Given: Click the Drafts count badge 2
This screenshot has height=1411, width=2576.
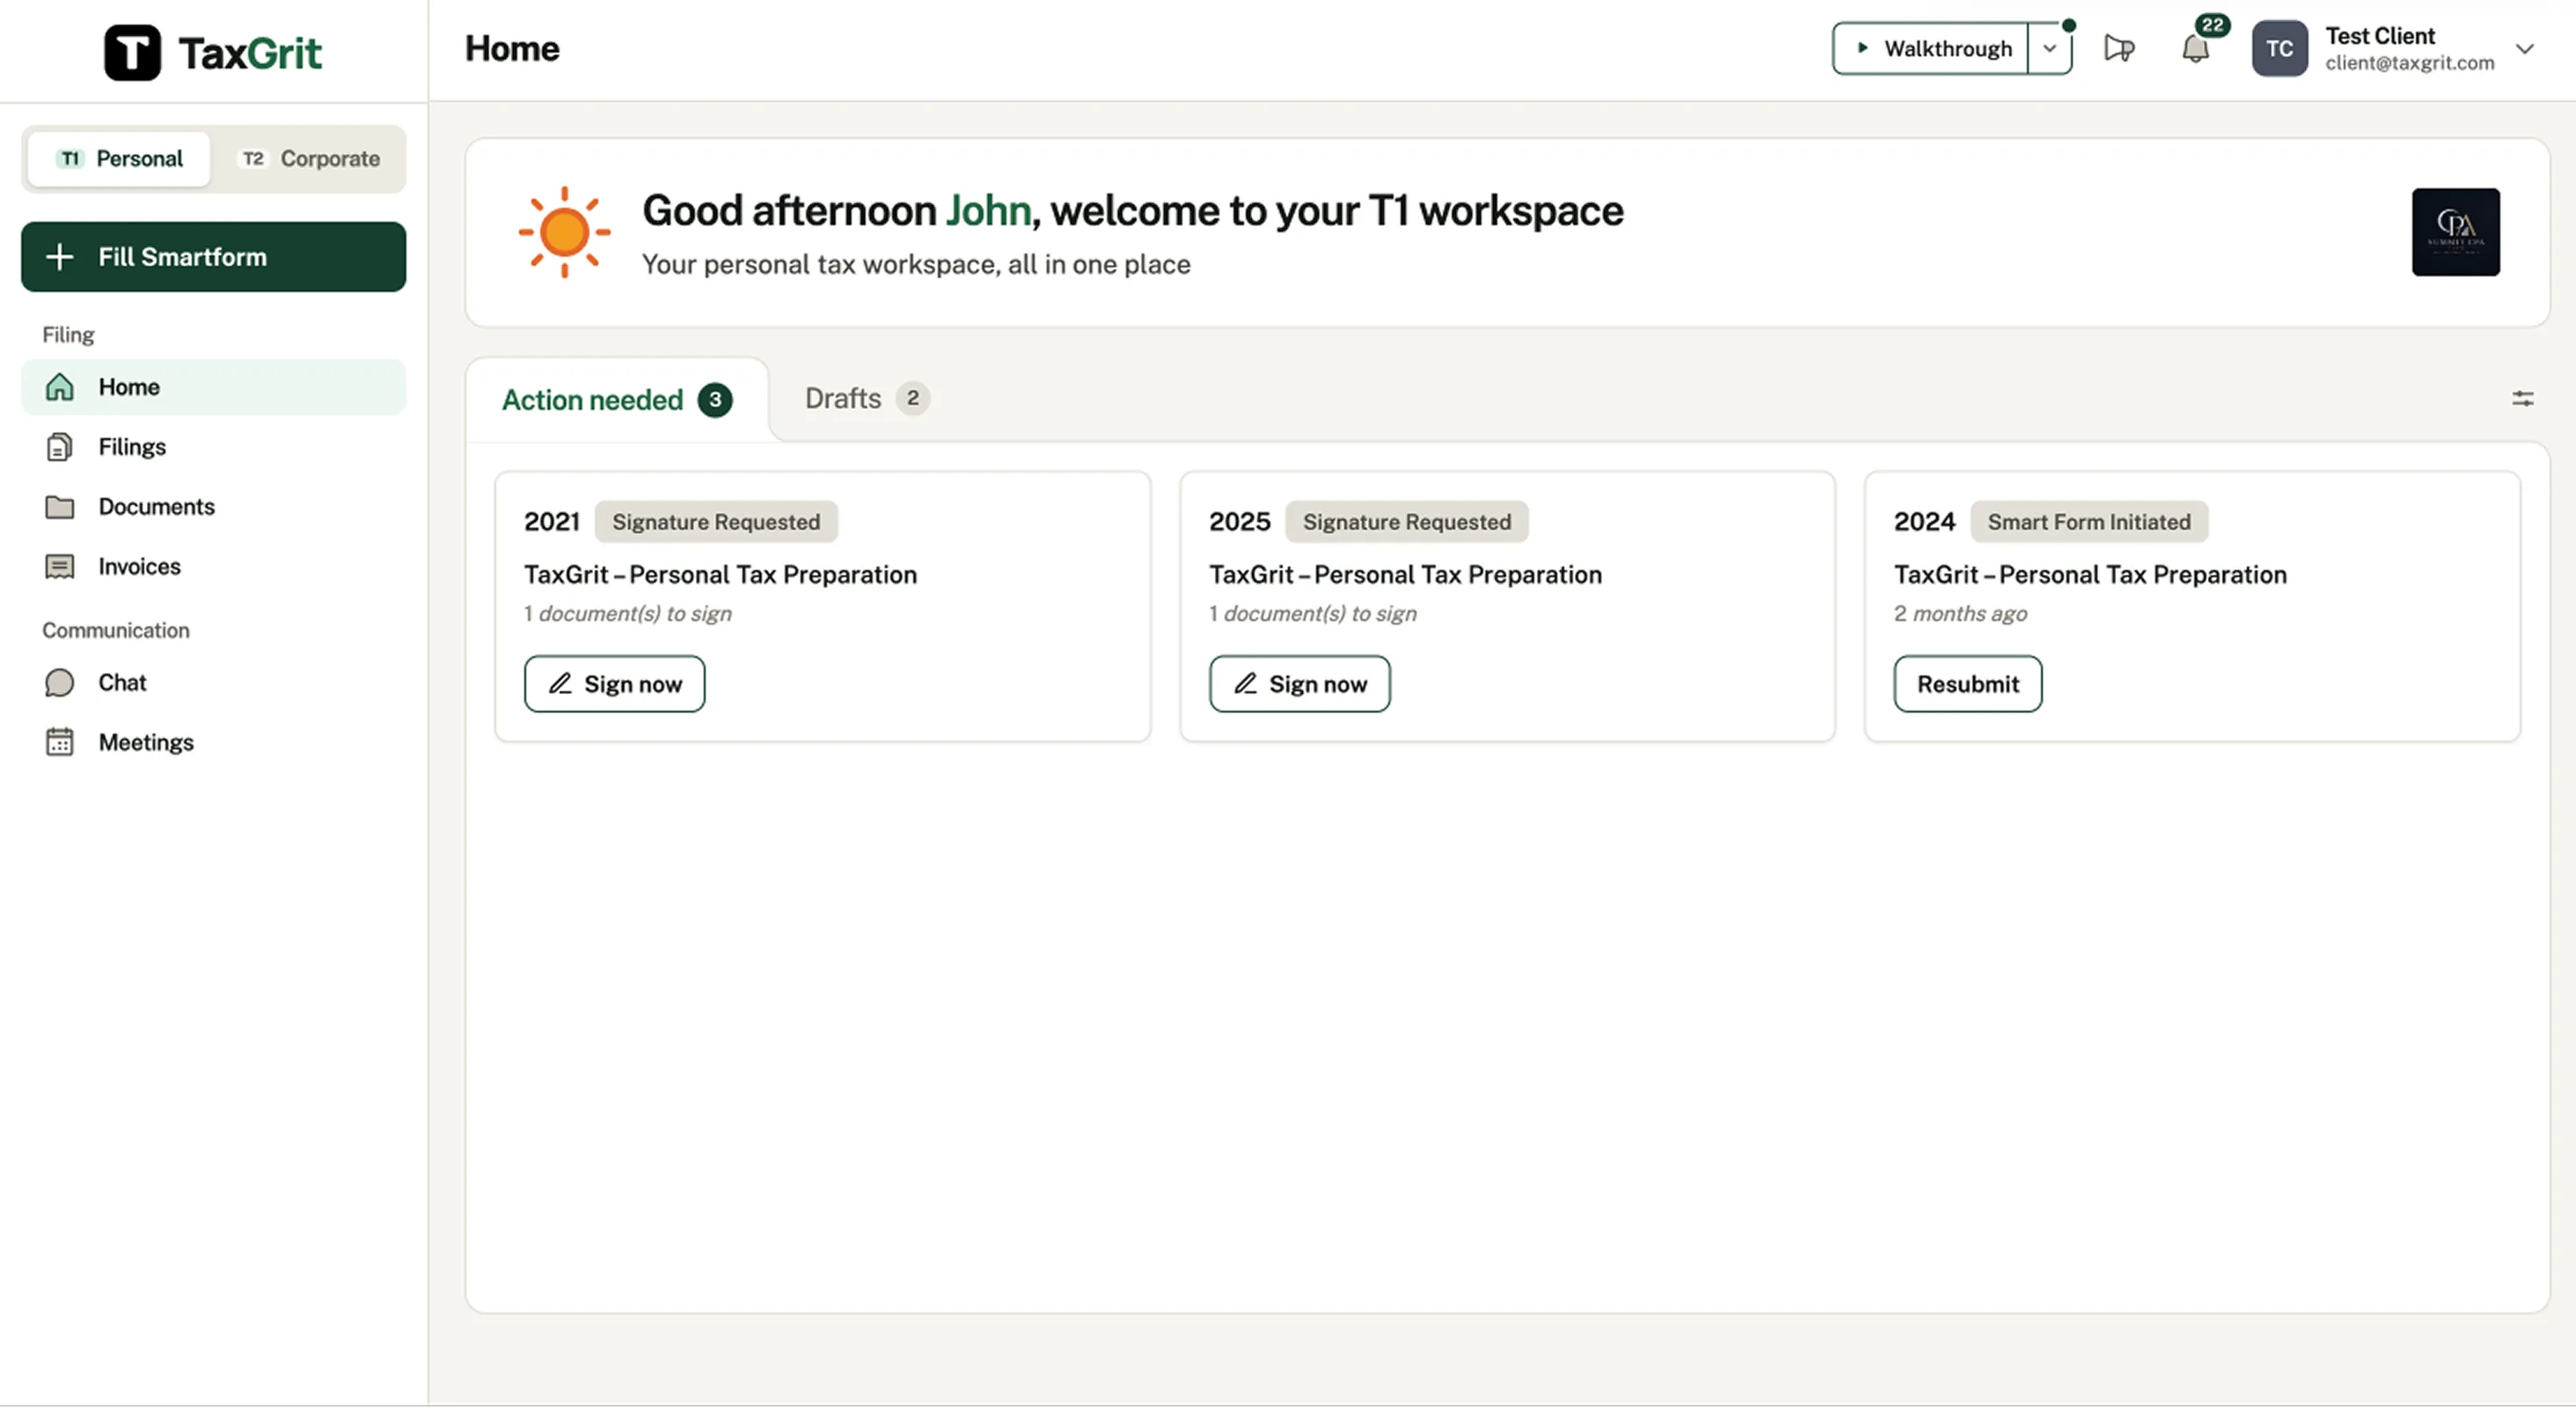Looking at the screenshot, I should 912,399.
